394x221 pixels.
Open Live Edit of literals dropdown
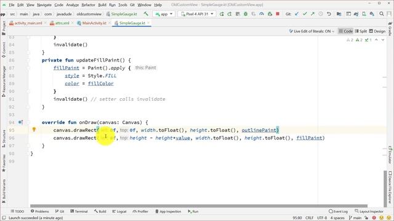click(312, 31)
